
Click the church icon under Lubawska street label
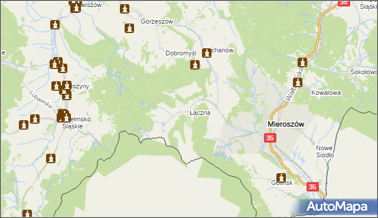[x=35, y=119]
